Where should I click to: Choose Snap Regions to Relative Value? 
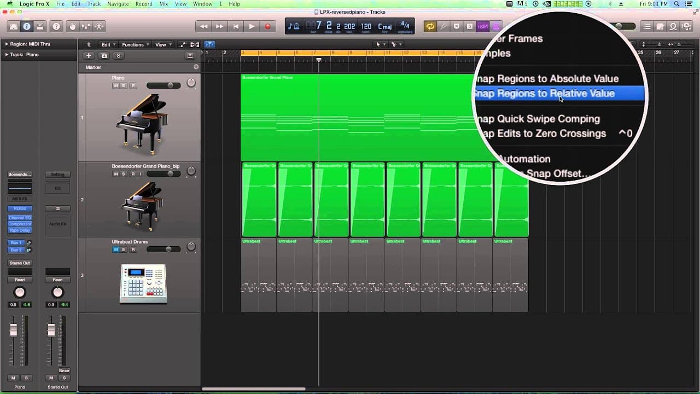coord(559,94)
